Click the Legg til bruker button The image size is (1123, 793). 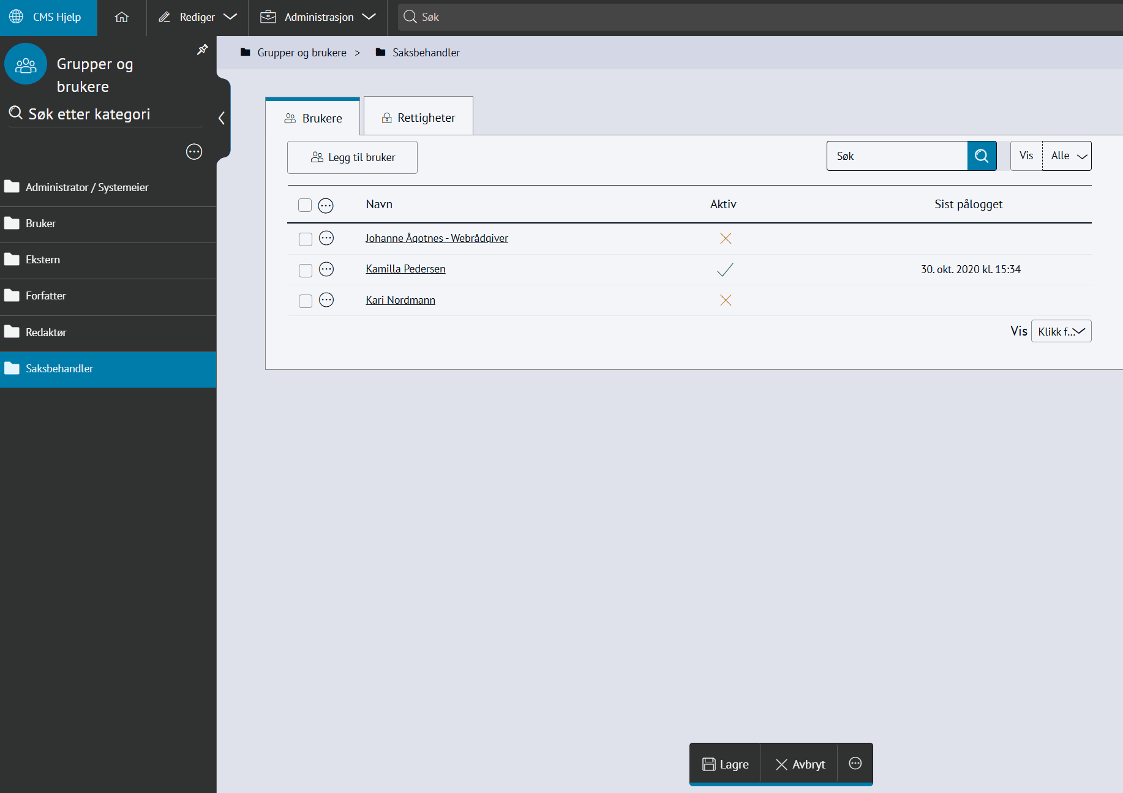click(352, 157)
